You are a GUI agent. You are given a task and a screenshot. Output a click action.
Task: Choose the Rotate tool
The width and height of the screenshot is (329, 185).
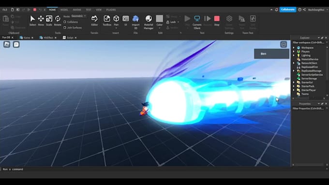click(58, 21)
